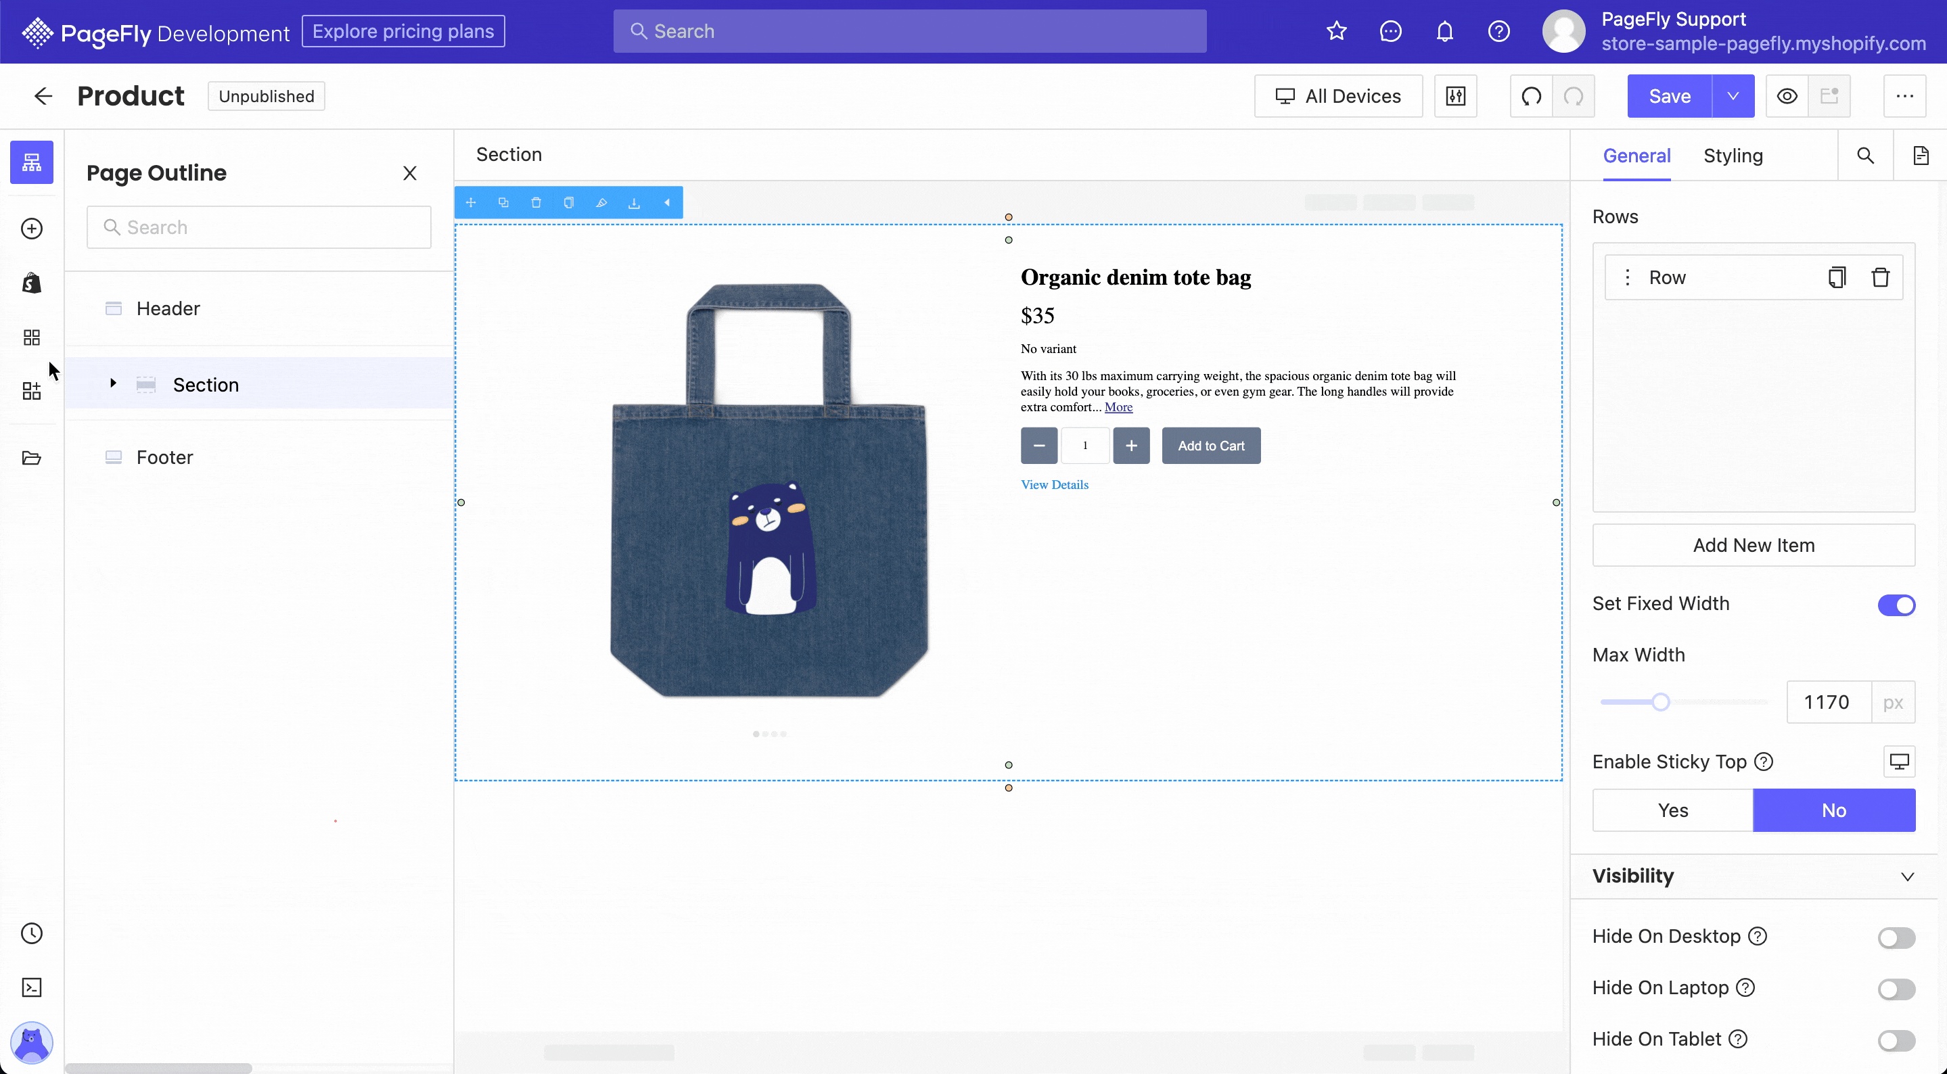Click the move handle in section toolbar
The image size is (1947, 1074).
point(471,202)
